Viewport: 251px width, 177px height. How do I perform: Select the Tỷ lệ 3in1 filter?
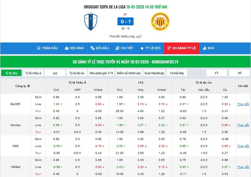click(11, 73)
